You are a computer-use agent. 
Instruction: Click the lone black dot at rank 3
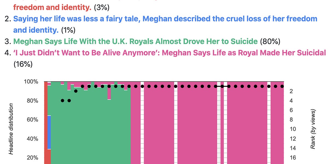pos(76,91)
